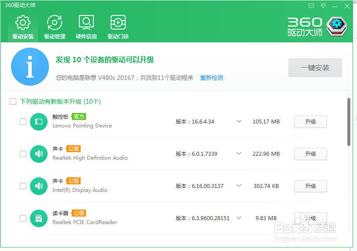Image resolution: width=357 pixels, height=251 pixels.
Task: Check the Intel(R) Display Audio checkbox
Action: pos(23,186)
